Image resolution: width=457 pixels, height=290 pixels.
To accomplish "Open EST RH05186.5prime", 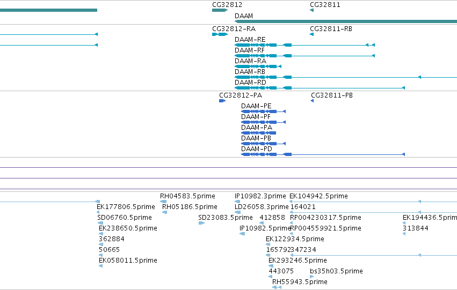I will (x=190, y=207).
